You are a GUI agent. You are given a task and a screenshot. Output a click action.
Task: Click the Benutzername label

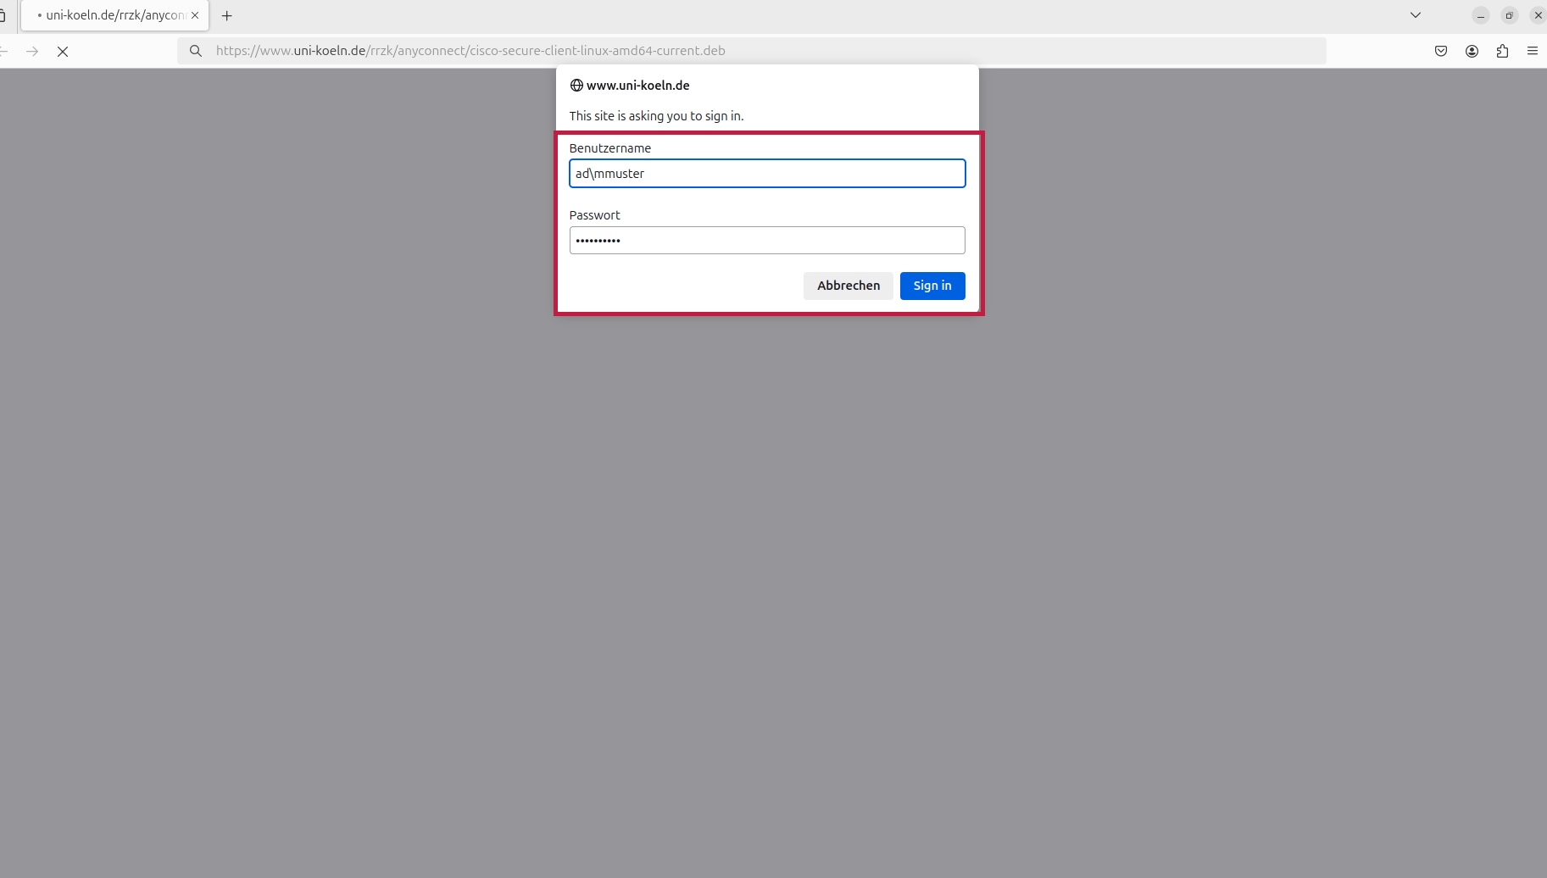coord(610,148)
